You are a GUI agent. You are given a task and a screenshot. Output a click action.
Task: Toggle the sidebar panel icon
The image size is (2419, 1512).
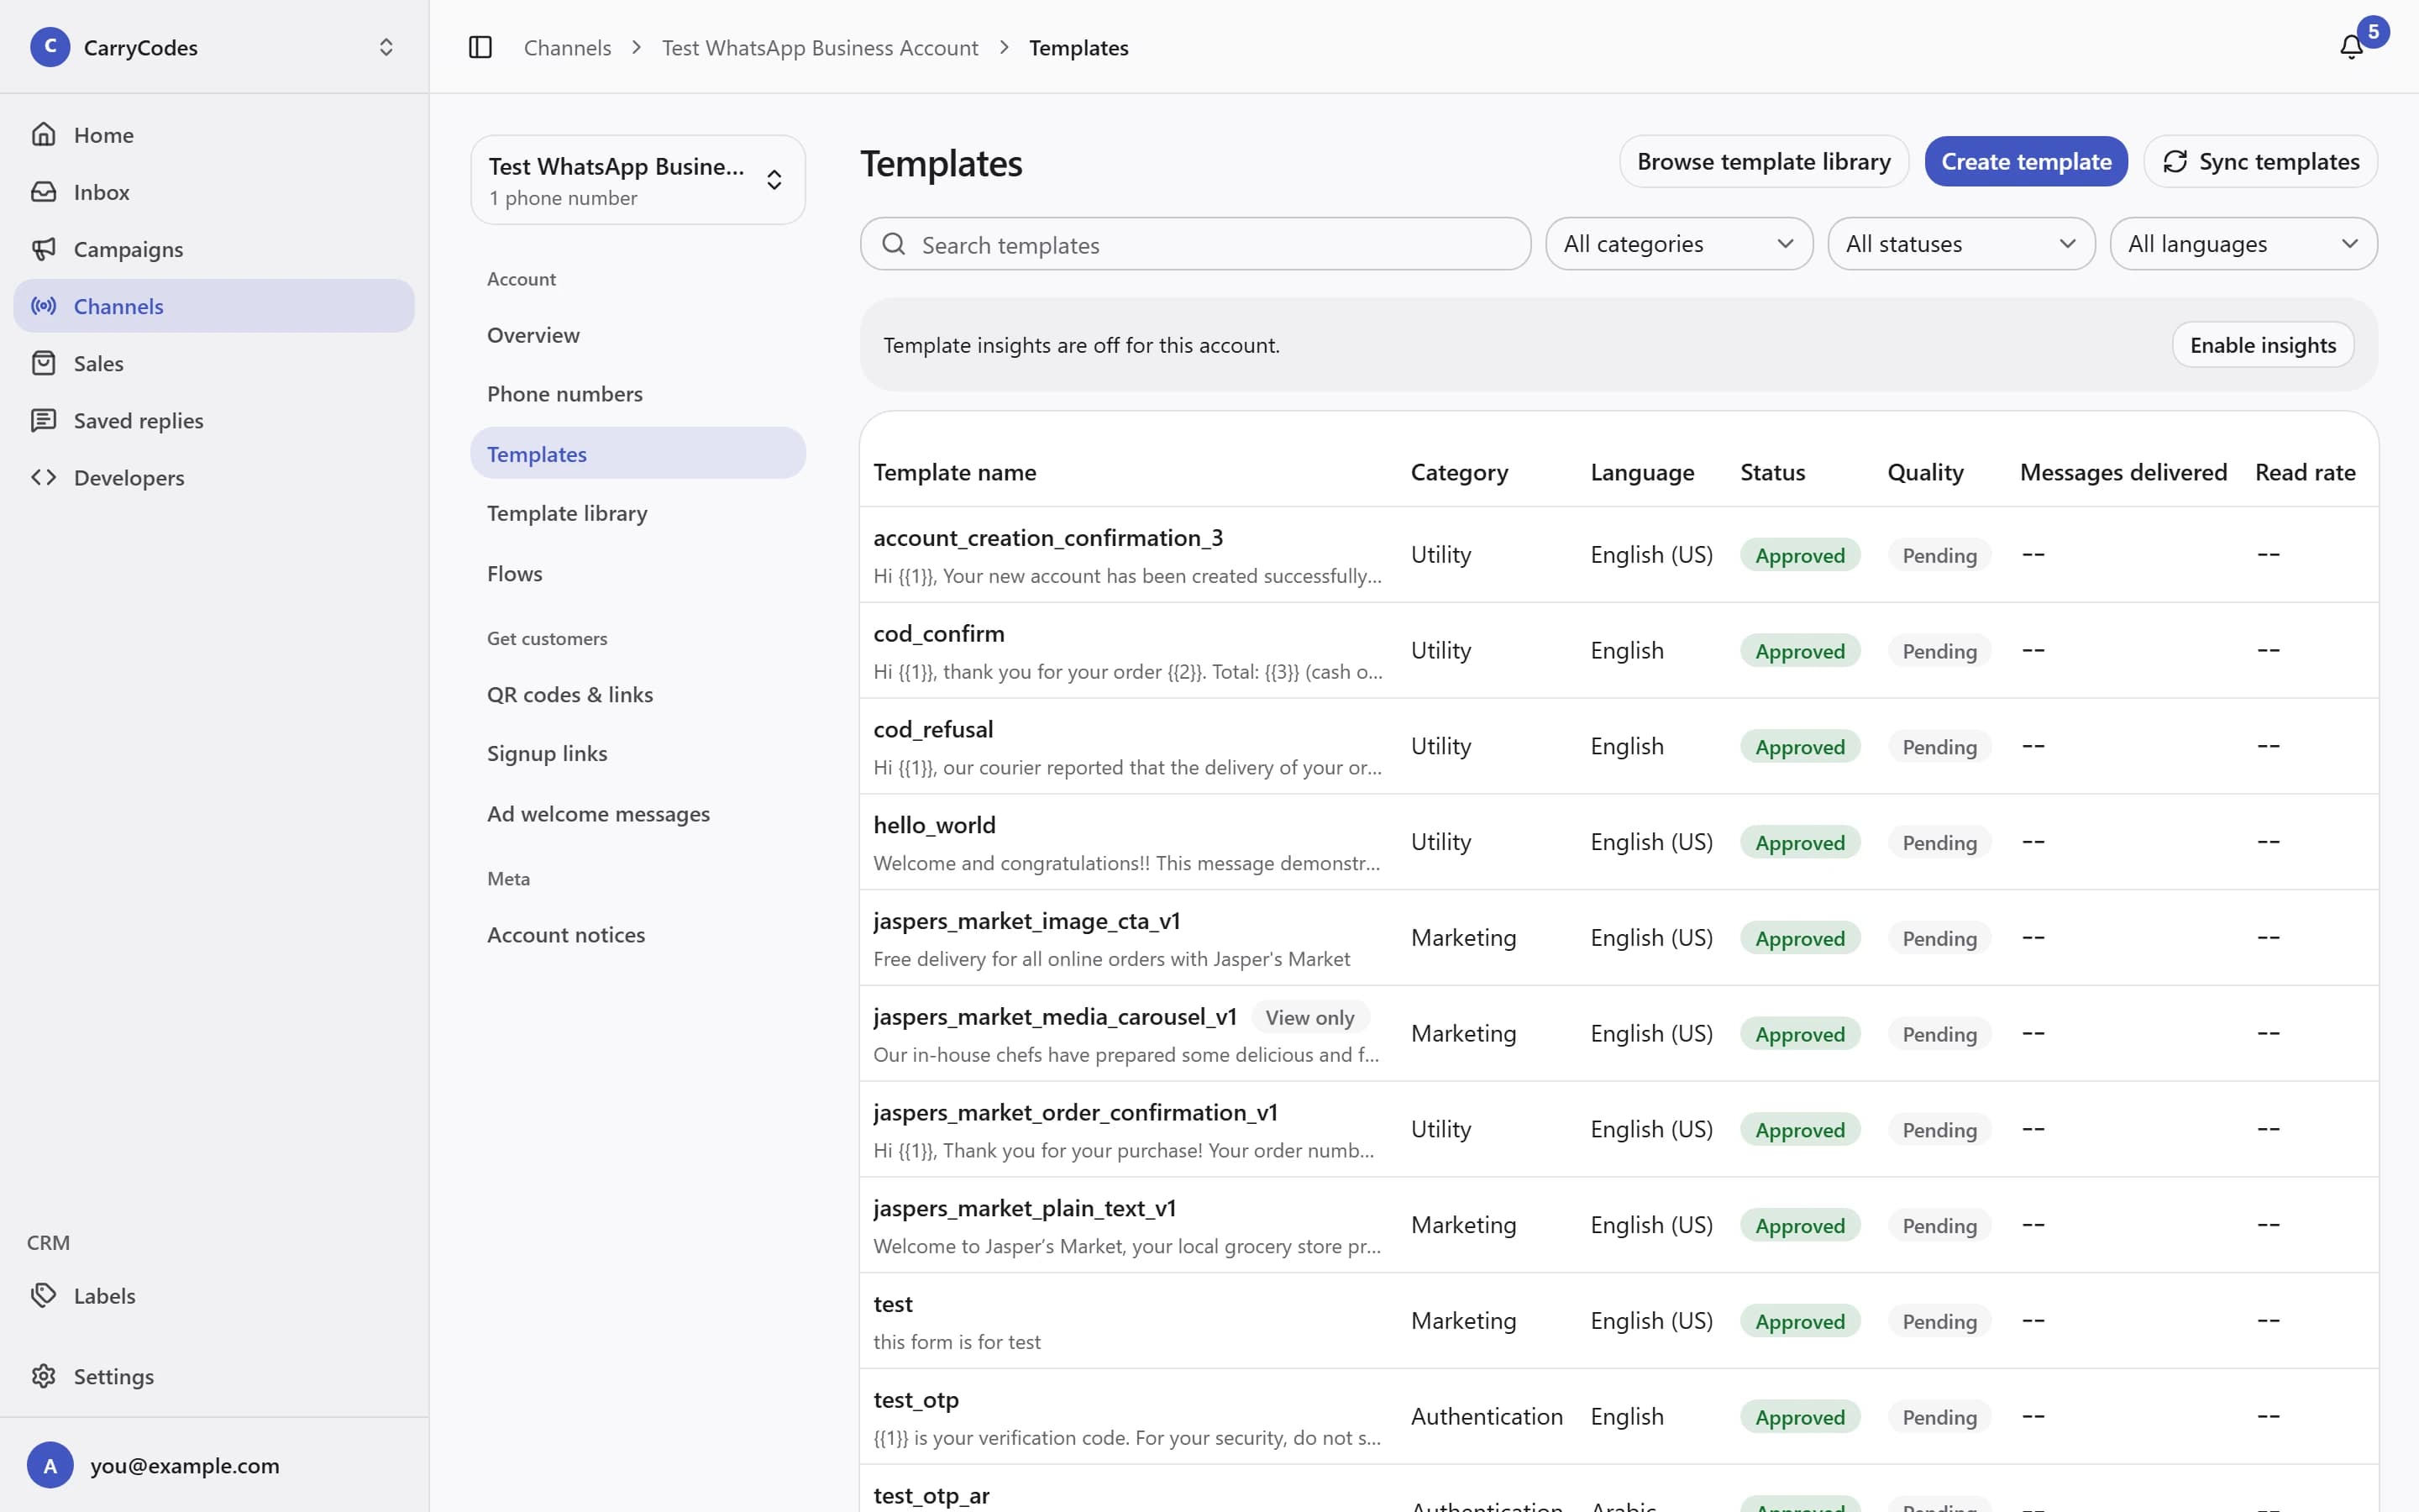[x=480, y=47]
